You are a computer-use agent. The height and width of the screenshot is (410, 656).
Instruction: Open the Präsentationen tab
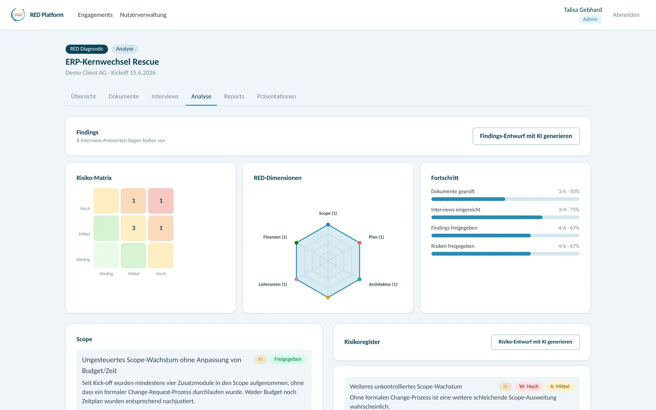276,96
